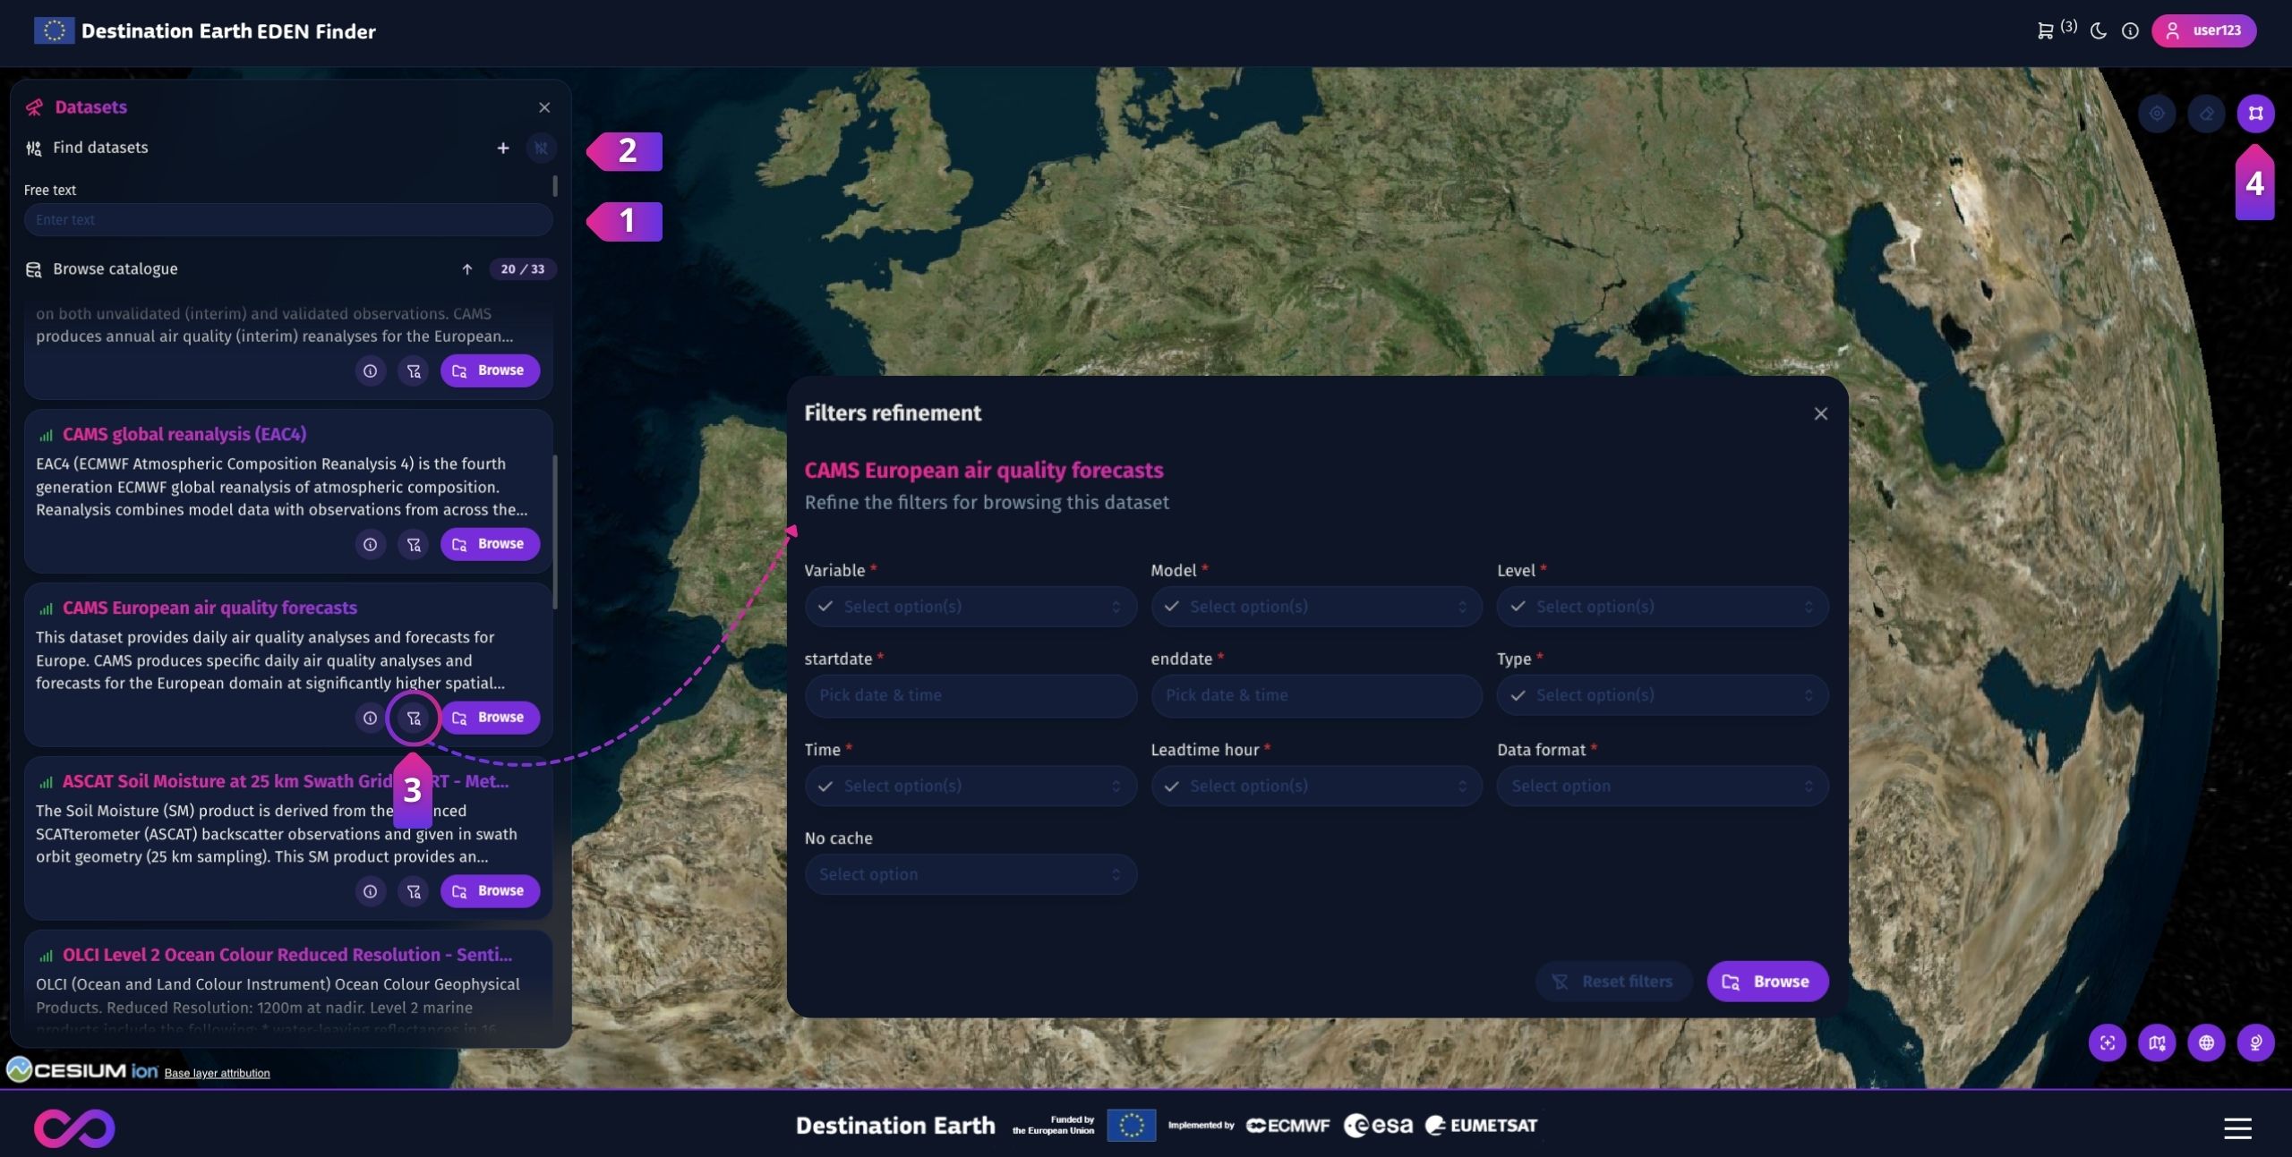Click the startdate date picker field
The image size is (2292, 1157).
(x=971, y=695)
